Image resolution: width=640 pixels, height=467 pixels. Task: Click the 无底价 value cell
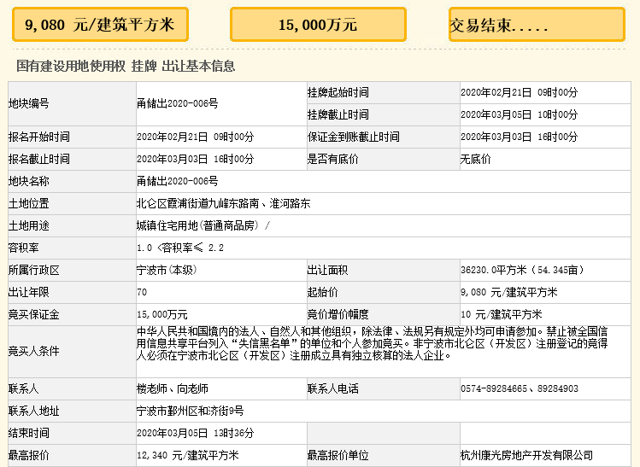(x=475, y=159)
